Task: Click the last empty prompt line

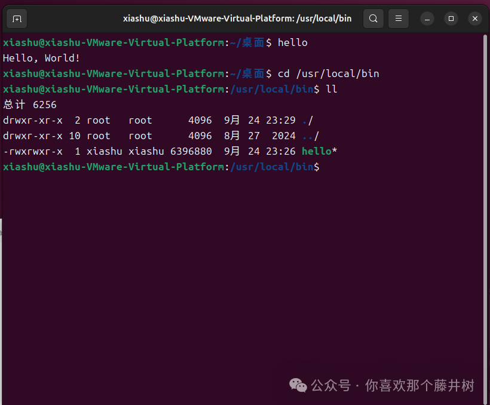Action: [x=161, y=167]
